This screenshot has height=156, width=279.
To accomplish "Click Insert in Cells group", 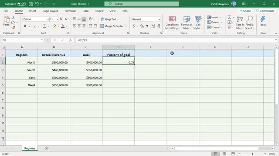I will (214, 17).
